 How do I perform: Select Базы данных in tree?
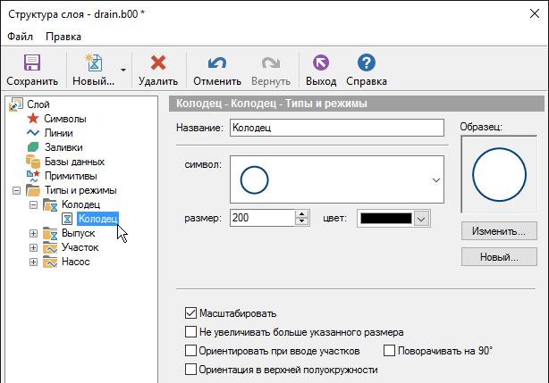coord(73,162)
